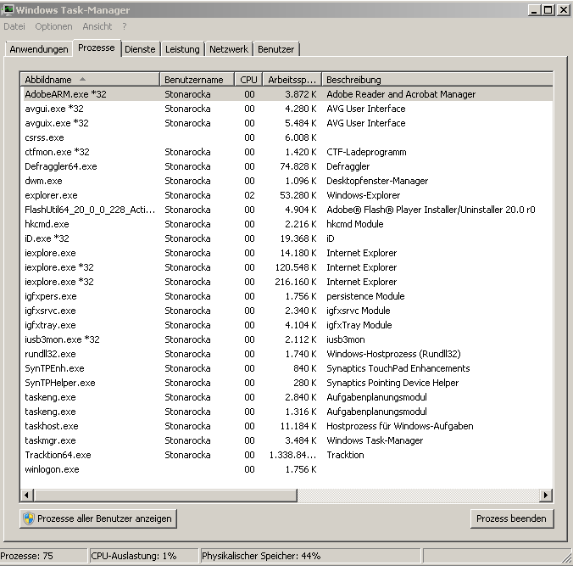The height and width of the screenshot is (566, 573).
Task: Select the Prozesse tab
Action: tap(97, 48)
